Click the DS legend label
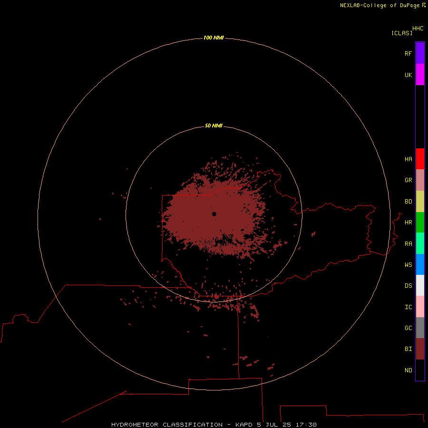The height and width of the screenshot is (428, 428). click(408, 286)
